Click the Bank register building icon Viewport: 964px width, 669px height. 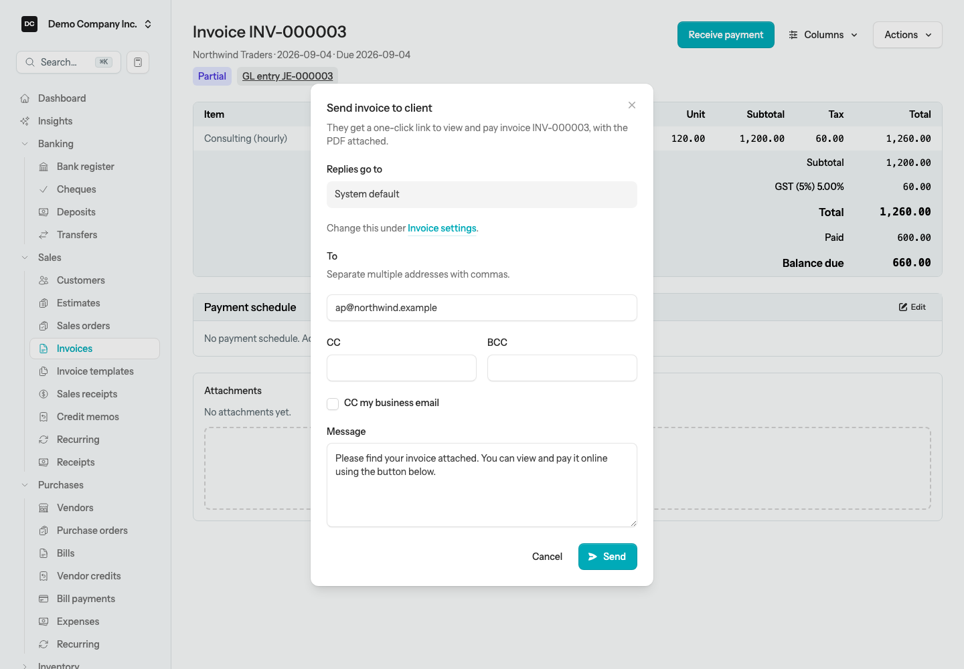click(x=44, y=167)
